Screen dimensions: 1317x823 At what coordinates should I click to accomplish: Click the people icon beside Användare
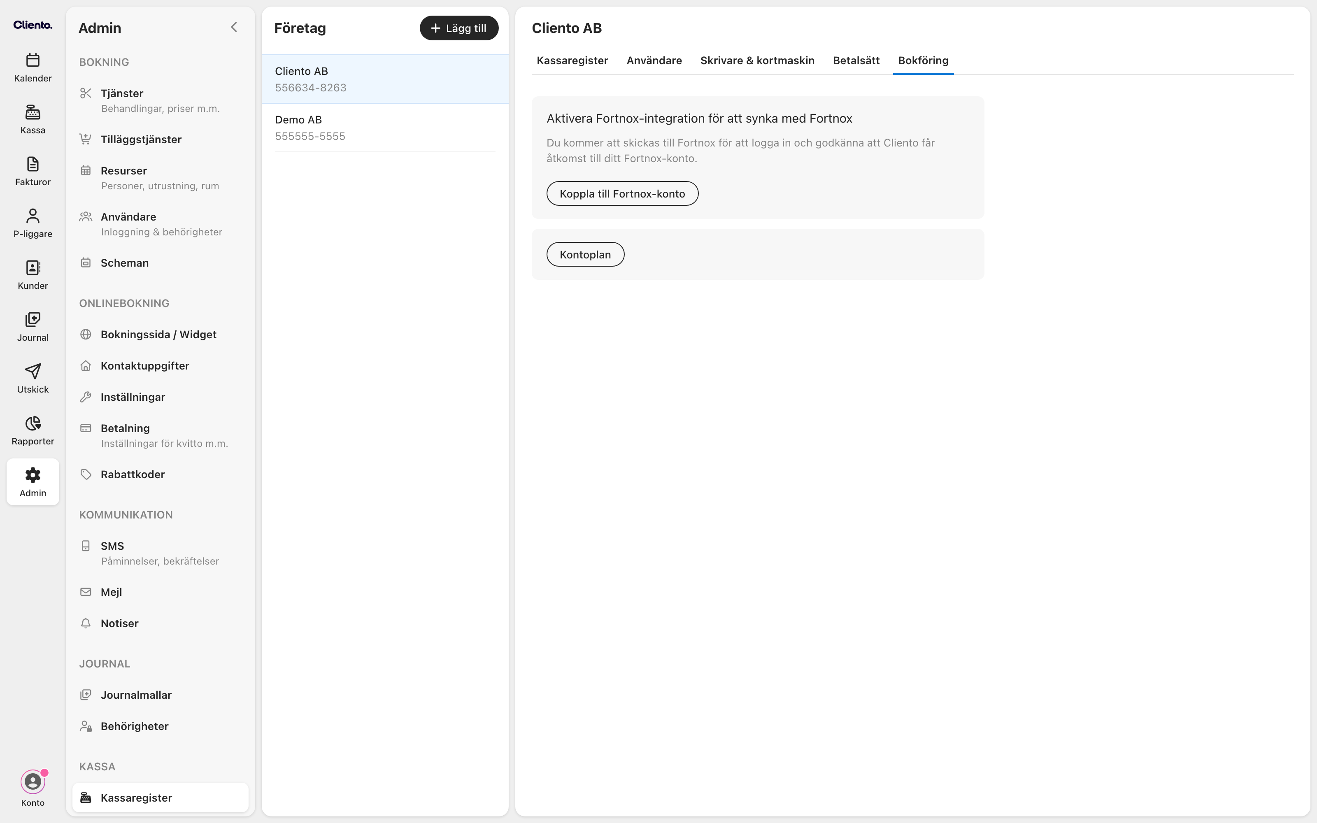tap(86, 216)
